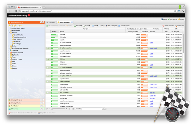Click Delete List in the toolbar
This screenshot has width=192, height=125.
[x=179, y=26]
